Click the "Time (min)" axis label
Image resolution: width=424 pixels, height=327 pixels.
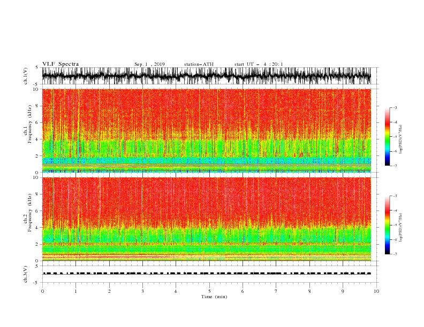pos(214,297)
